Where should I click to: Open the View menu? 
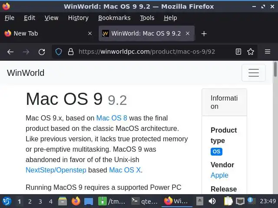pos(51,18)
